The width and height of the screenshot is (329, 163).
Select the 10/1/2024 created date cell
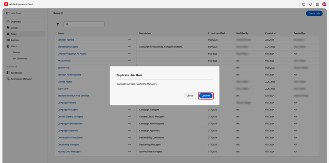269,96
